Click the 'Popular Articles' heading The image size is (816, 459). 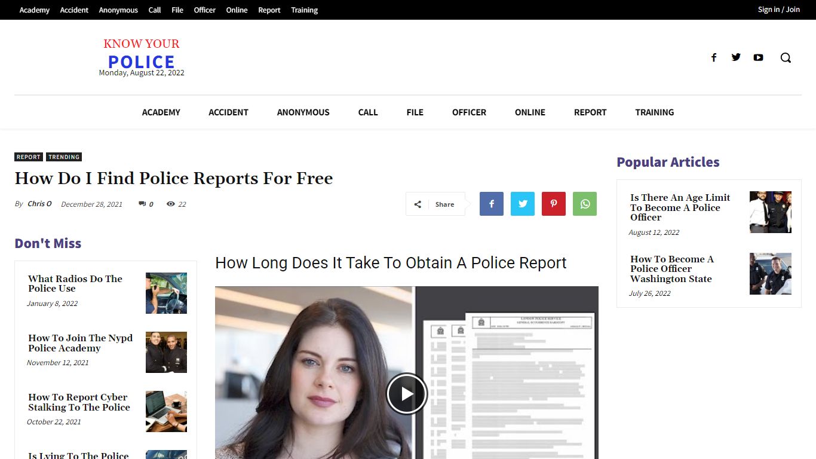[x=668, y=162]
